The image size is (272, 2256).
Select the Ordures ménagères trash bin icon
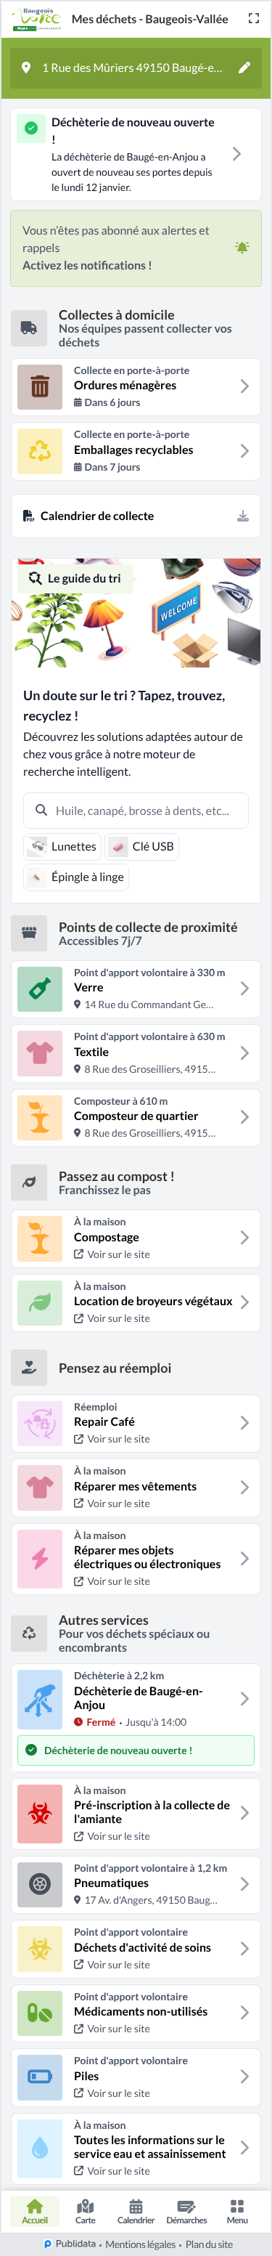click(x=39, y=386)
